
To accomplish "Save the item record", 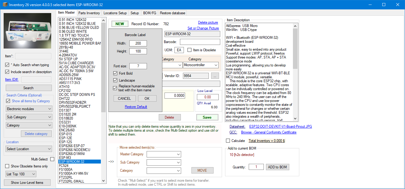I will click(x=207, y=117).
